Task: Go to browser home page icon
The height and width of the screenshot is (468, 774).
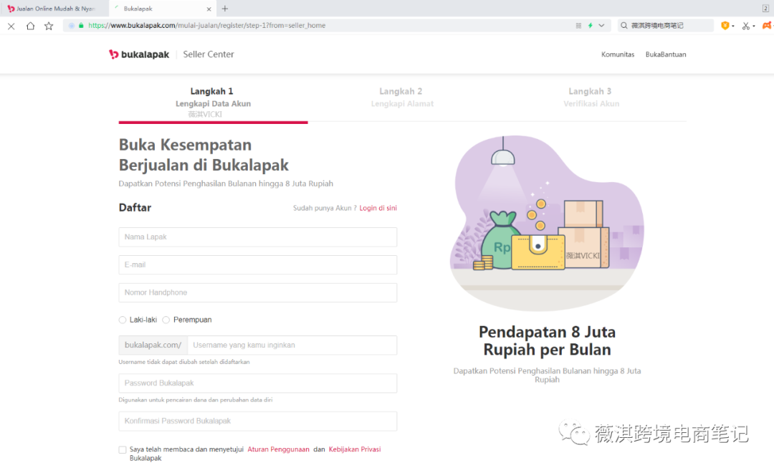Action: click(x=30, y=26)
